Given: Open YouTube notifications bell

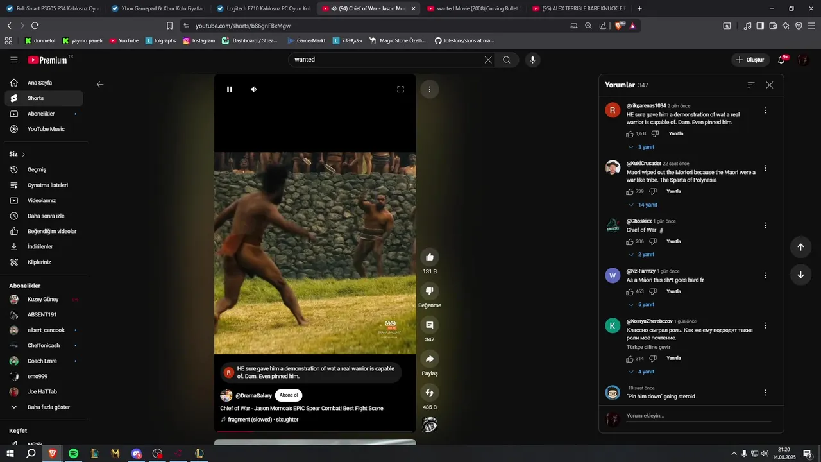Looking at the screenshot, I should (x=782, y=60).
